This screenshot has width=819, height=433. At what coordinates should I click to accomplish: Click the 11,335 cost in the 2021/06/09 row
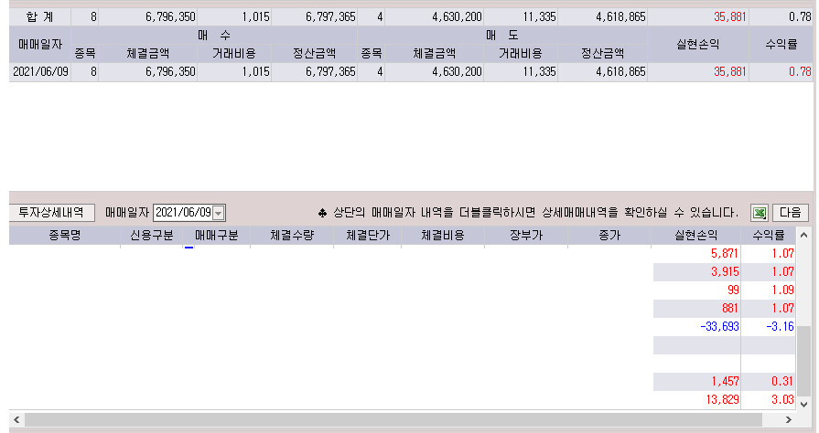pyautogui.click(x=521, y=72)
